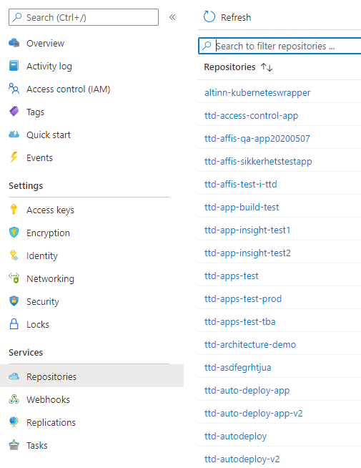Click the Encryption shield icon
Image resolution: width=361 pixels, height=468 pixels.
point(14,233)
